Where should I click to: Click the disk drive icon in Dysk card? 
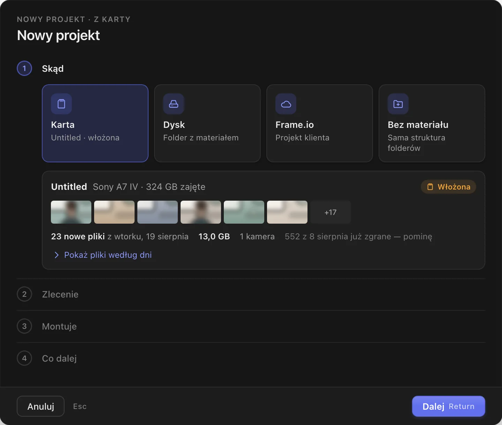pos(174,104)
